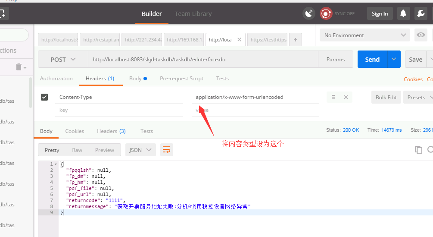Click the sidebar search filter field
This screenshot has height=237, width=433.
(x=14, y=35)
